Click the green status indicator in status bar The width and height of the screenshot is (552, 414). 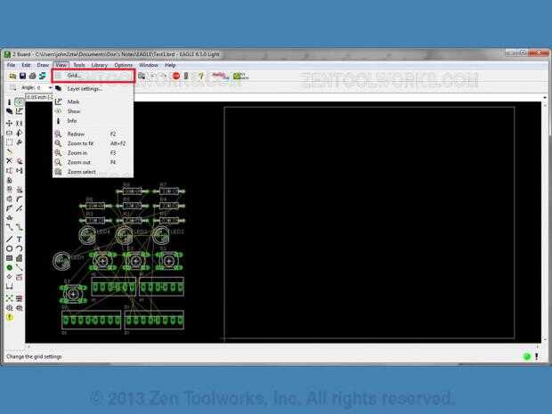point(527,357)
